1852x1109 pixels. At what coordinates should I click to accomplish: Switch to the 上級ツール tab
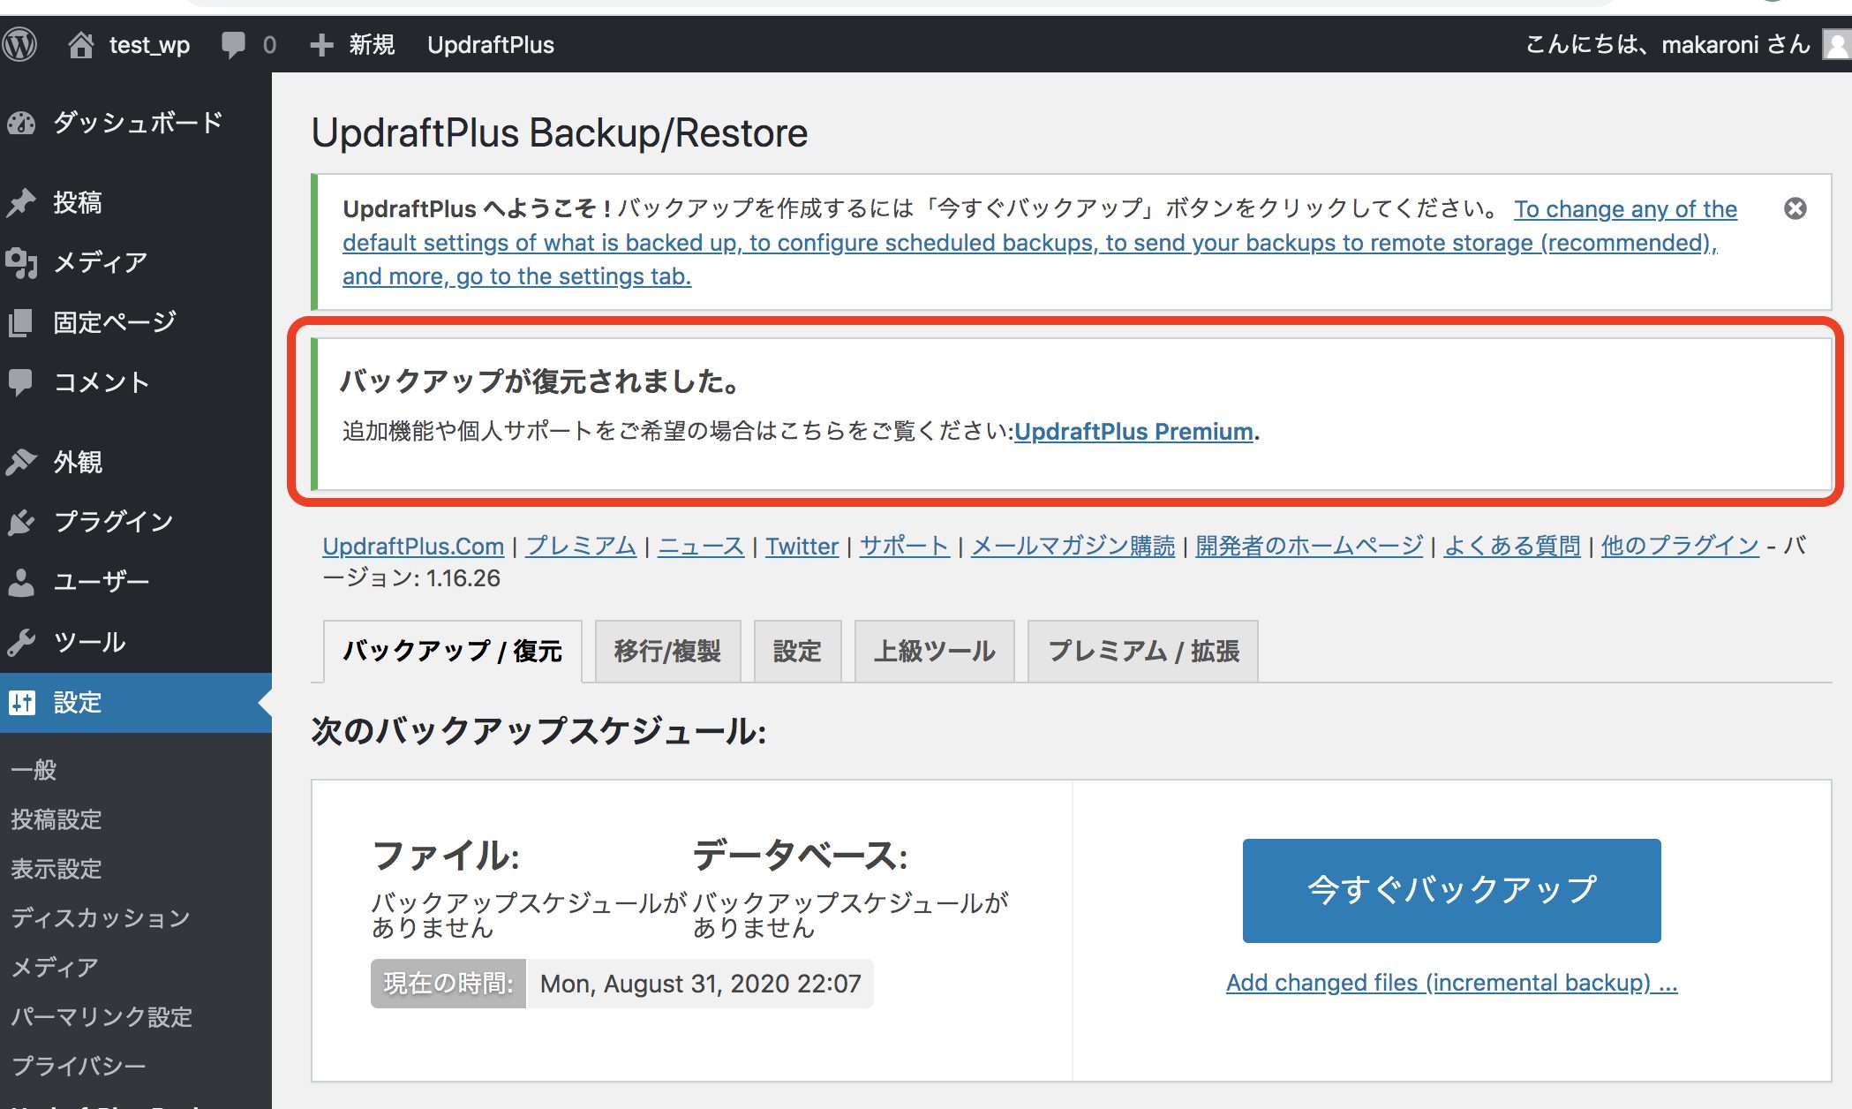pos(934,652)
